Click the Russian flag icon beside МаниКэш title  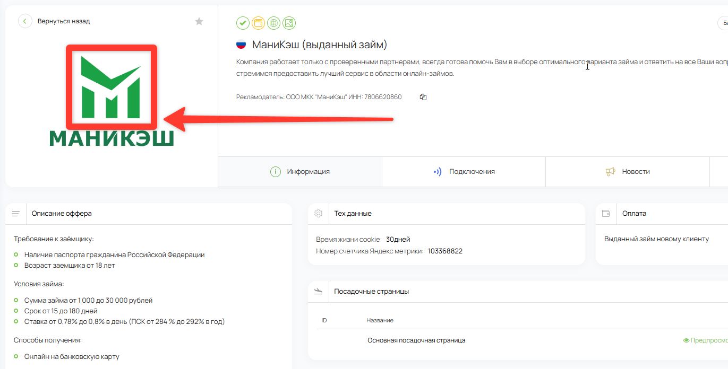point(241,45)
